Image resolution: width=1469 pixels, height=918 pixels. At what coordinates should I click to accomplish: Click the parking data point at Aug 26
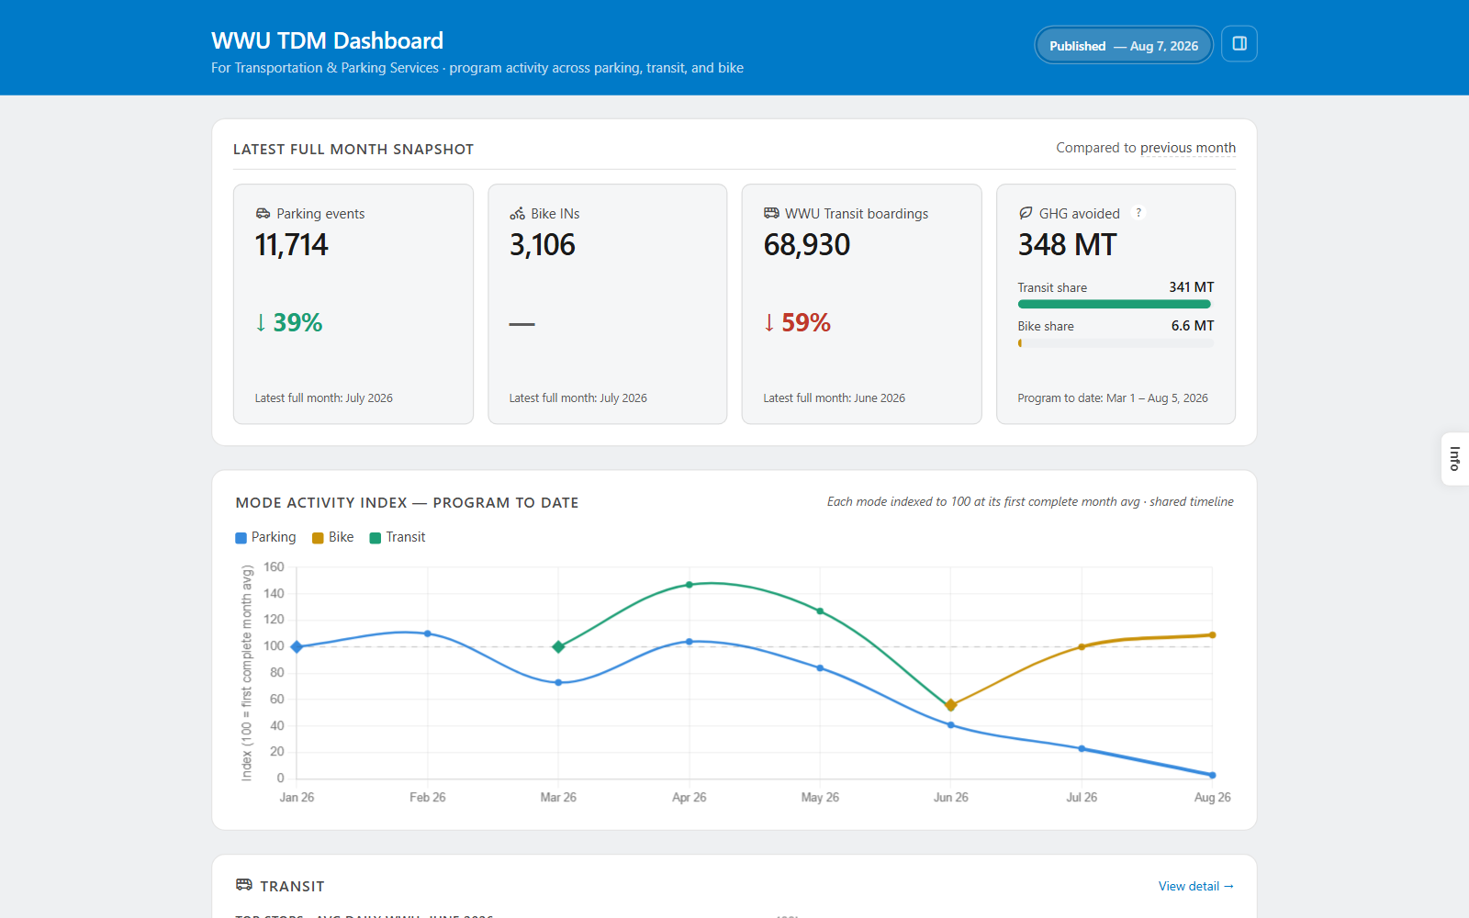(x=1213, y=775)
